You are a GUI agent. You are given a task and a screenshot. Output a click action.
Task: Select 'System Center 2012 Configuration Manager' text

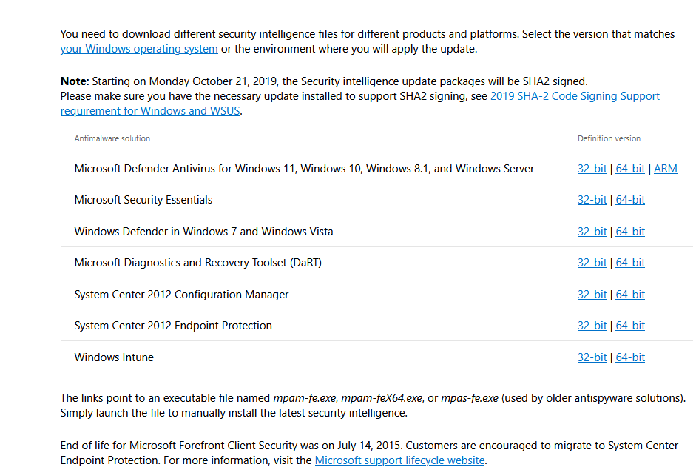181,295
